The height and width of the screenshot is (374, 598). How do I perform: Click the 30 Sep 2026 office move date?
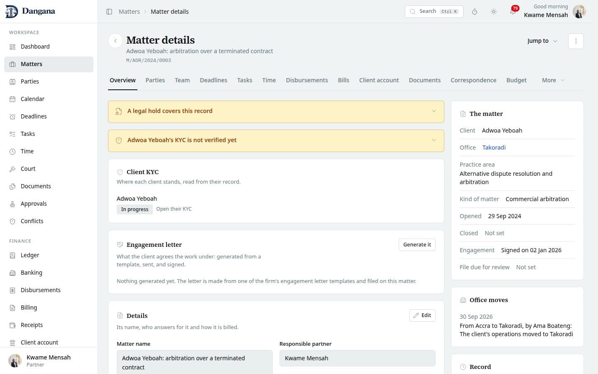tap(476, 317)
